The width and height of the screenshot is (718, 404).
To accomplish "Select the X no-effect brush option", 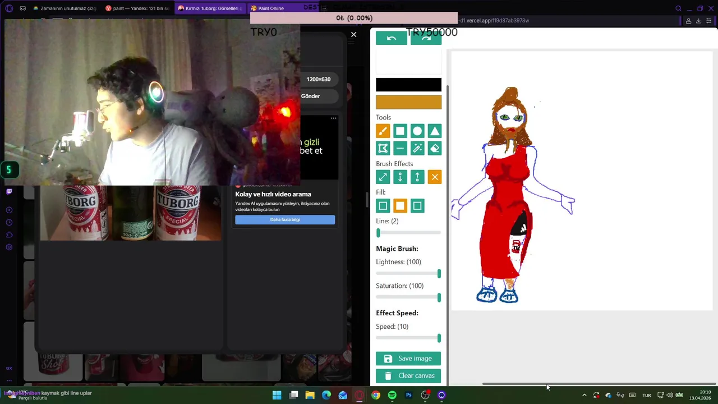I will point(435,177).
